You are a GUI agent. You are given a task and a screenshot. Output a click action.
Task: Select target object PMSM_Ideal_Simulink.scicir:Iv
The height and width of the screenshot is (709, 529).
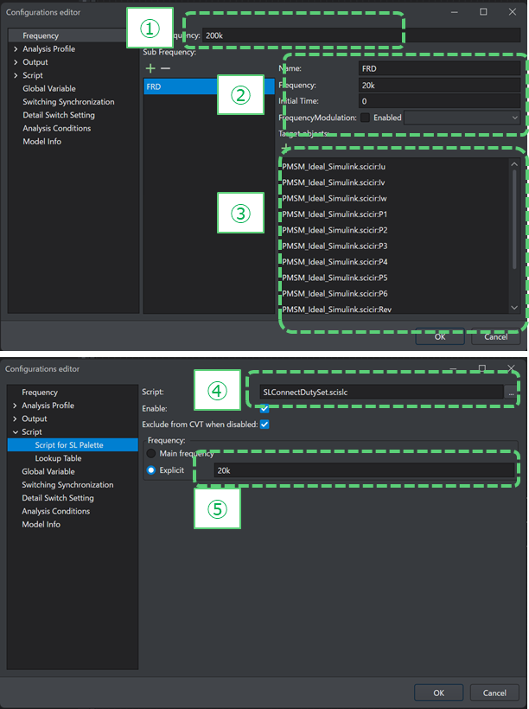(334, 182)
